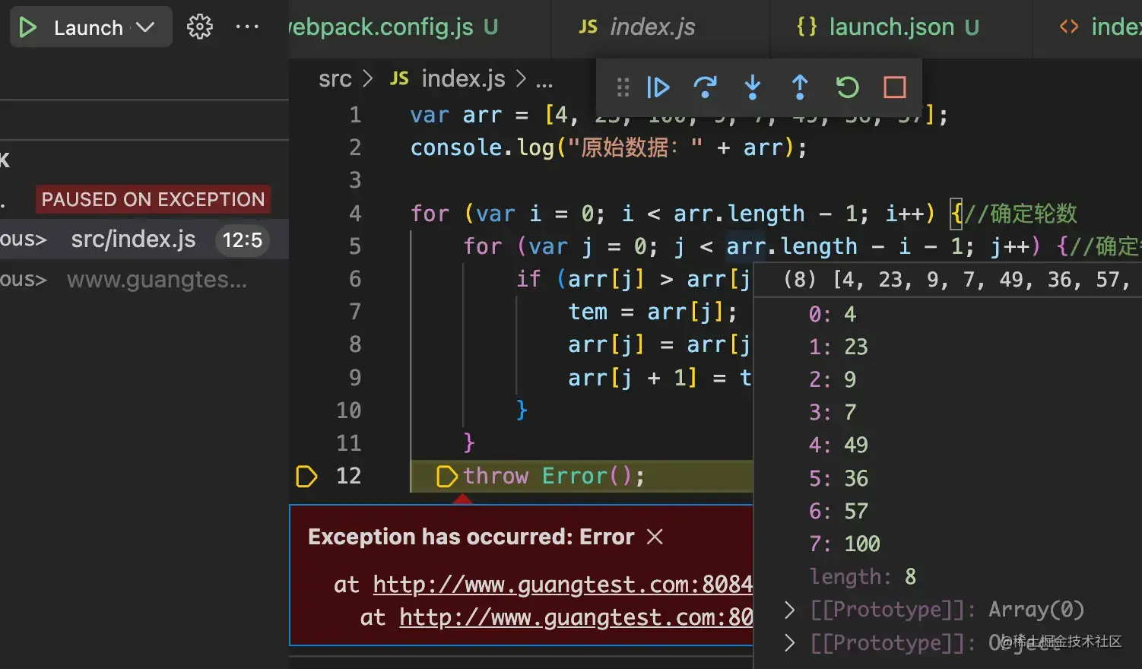
Task: Select array index 6 value 57
Action: click(838, 511)
